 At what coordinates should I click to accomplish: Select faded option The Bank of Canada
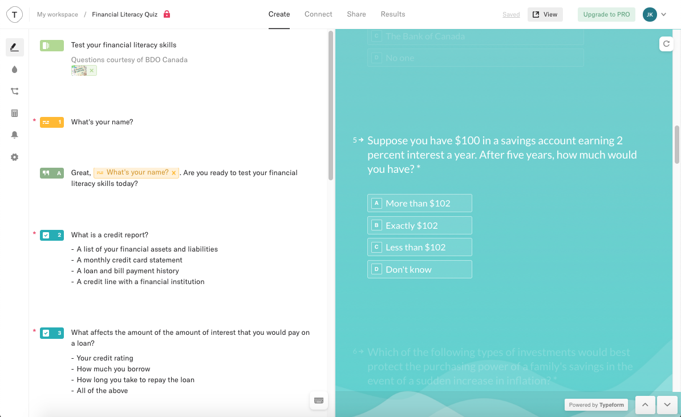[x=476, y=37]
